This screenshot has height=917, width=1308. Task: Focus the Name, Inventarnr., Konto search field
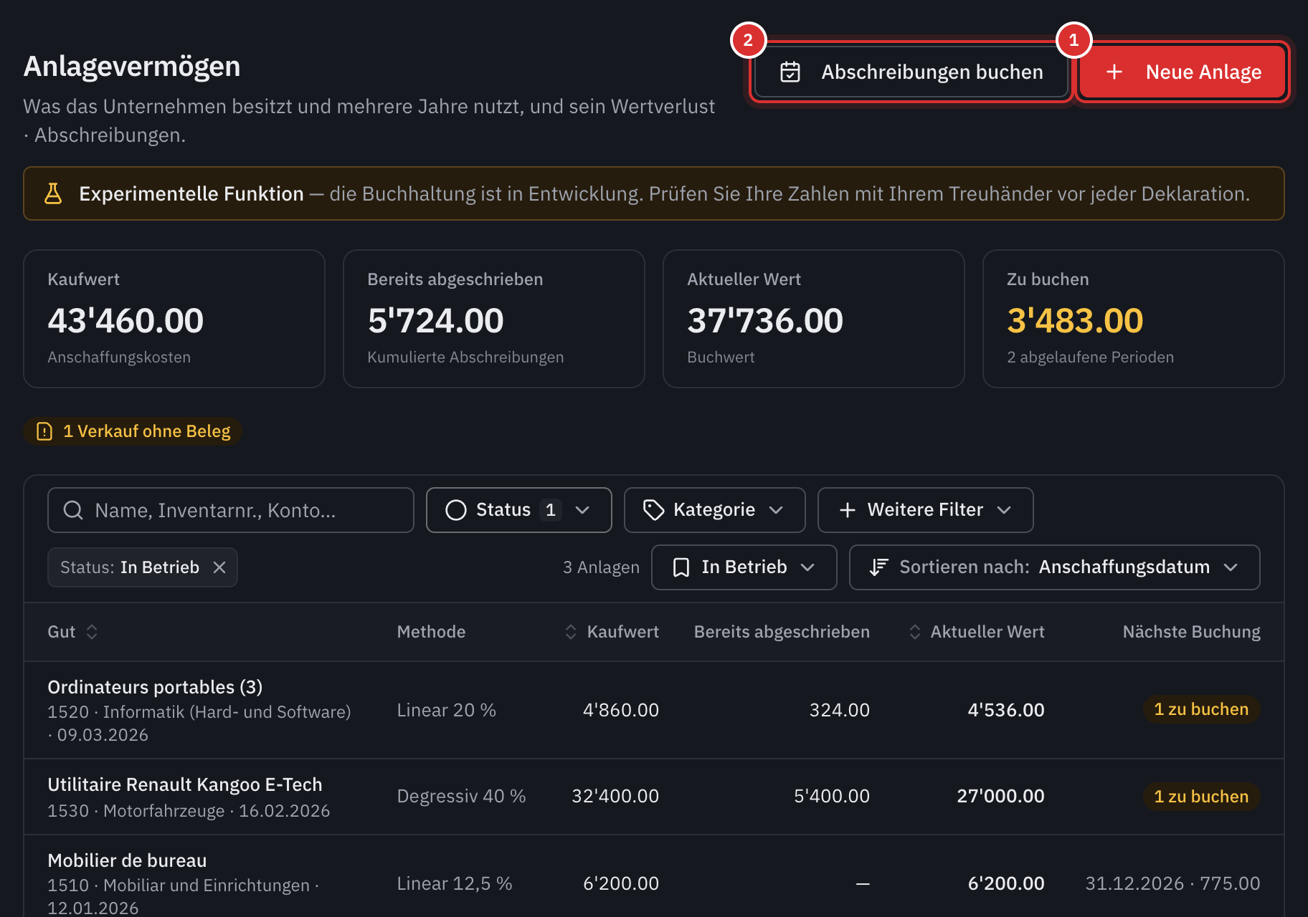click(231, 510)
